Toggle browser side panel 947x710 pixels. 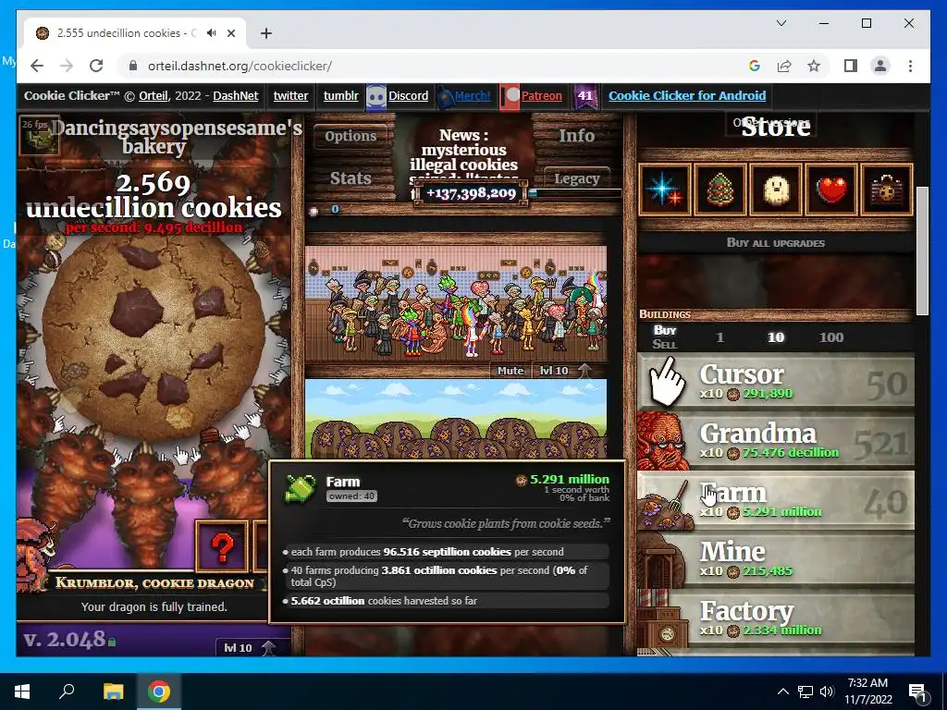[851, 66]
